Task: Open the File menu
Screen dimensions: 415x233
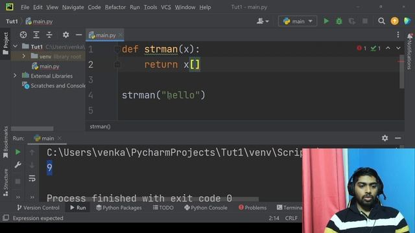Action: pyautogui.click(x=25, y=7)
